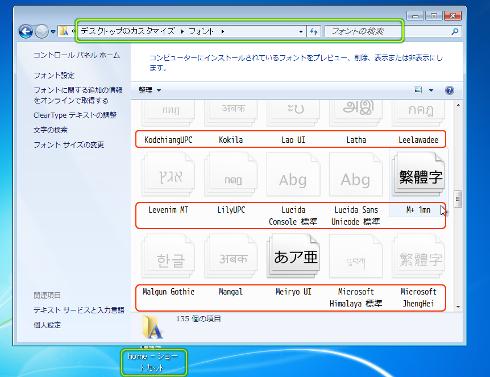The height and width of the screenshot is (377, 490).
Task: Maximize the Fonts window
Action: [x=434, y=15]
